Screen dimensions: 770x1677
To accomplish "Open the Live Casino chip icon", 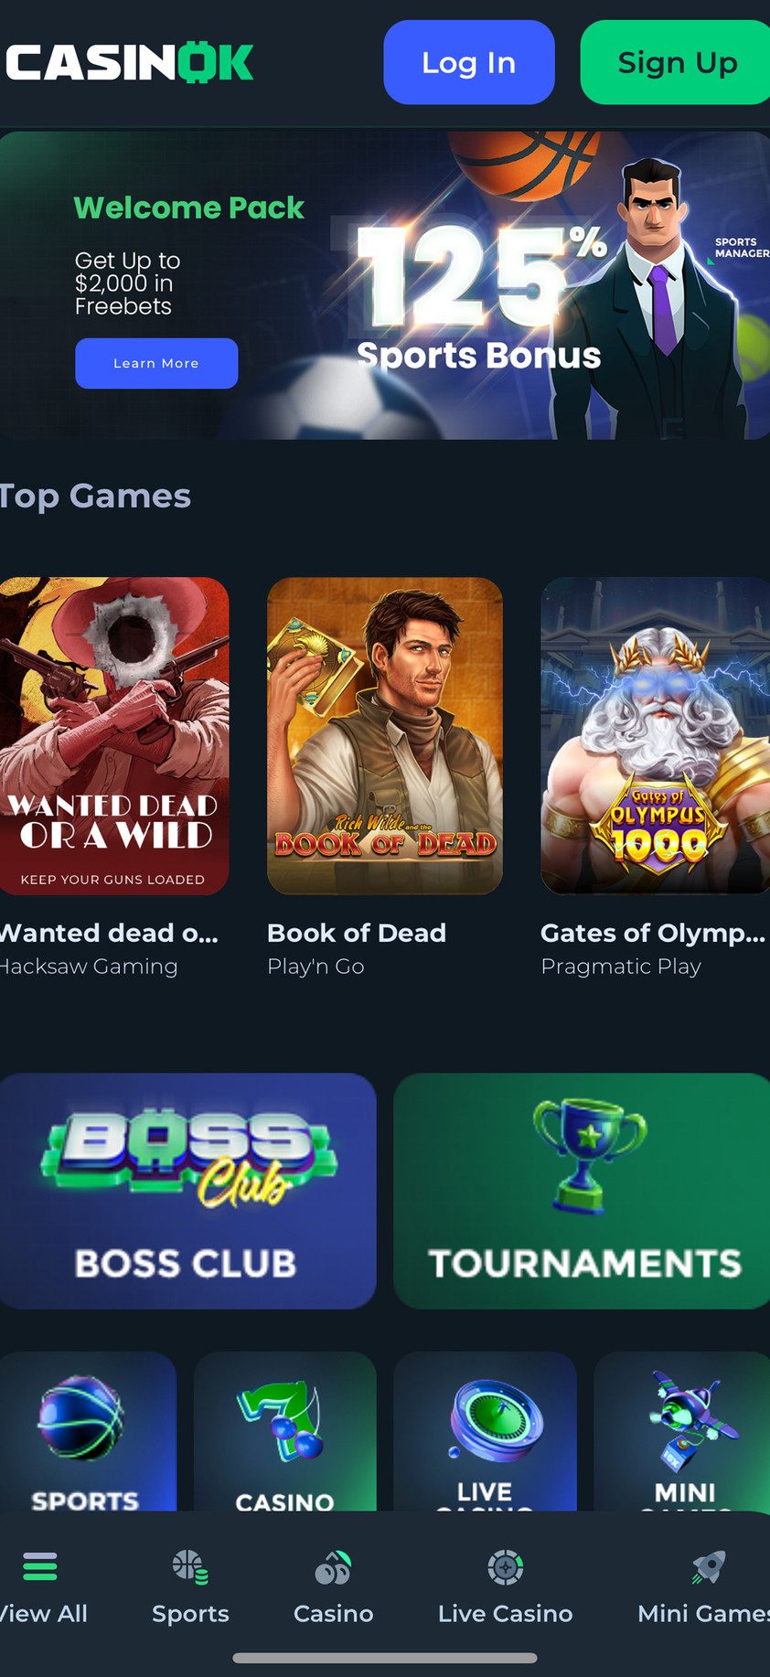I will 505,1566.
